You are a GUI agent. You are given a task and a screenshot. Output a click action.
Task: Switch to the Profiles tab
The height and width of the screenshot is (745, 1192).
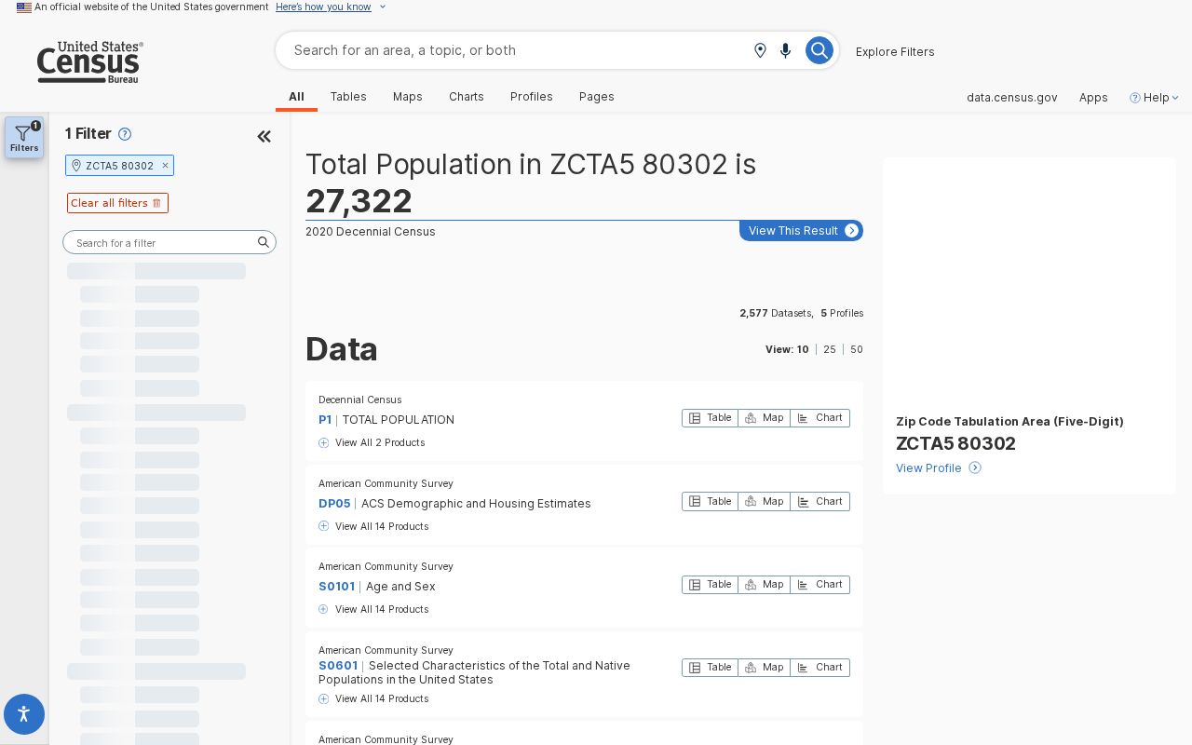(x=532, y=97)
